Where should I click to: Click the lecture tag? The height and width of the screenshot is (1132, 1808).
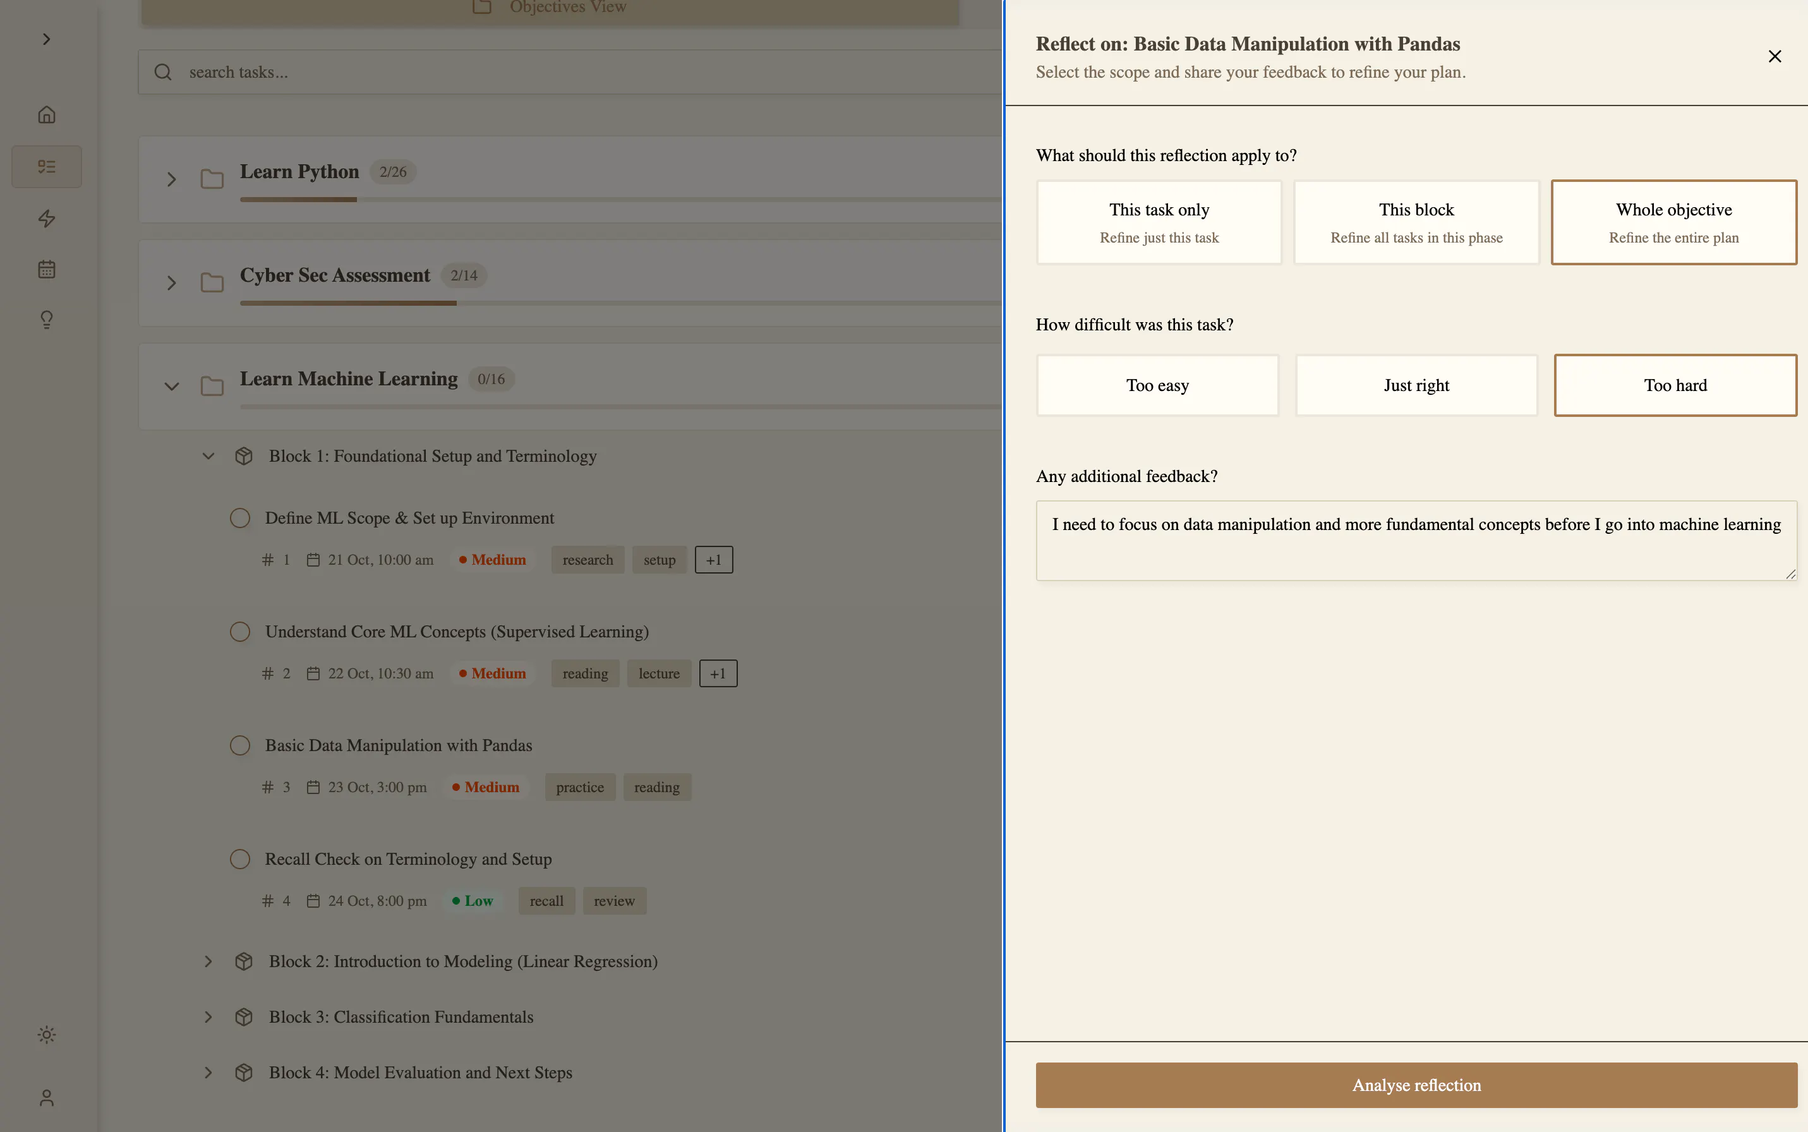(659, 674)
